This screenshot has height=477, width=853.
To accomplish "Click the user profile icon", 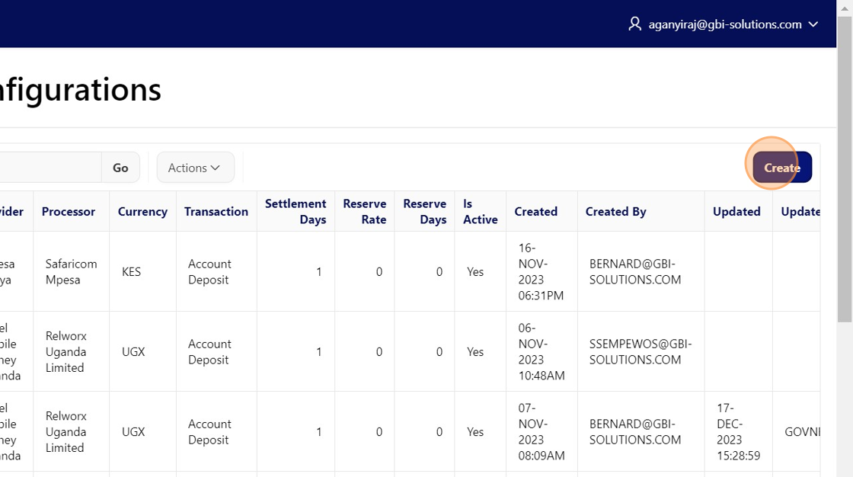I will pyautogui.click(x=634, y=24).
